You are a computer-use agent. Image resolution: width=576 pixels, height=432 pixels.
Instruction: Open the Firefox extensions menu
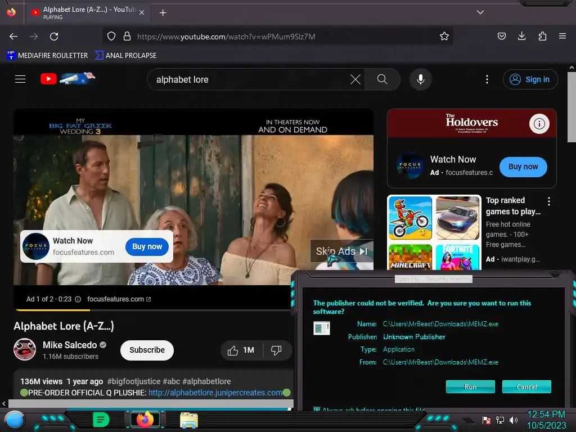(542, 37)
